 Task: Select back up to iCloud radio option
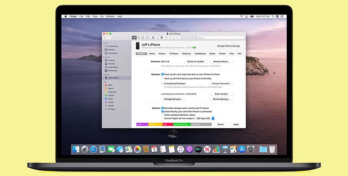click(163, 74)
